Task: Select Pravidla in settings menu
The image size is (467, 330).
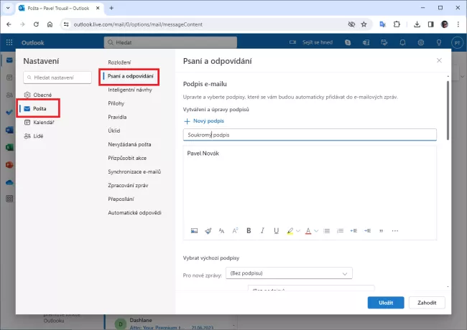Action: [x=117, y=117]
